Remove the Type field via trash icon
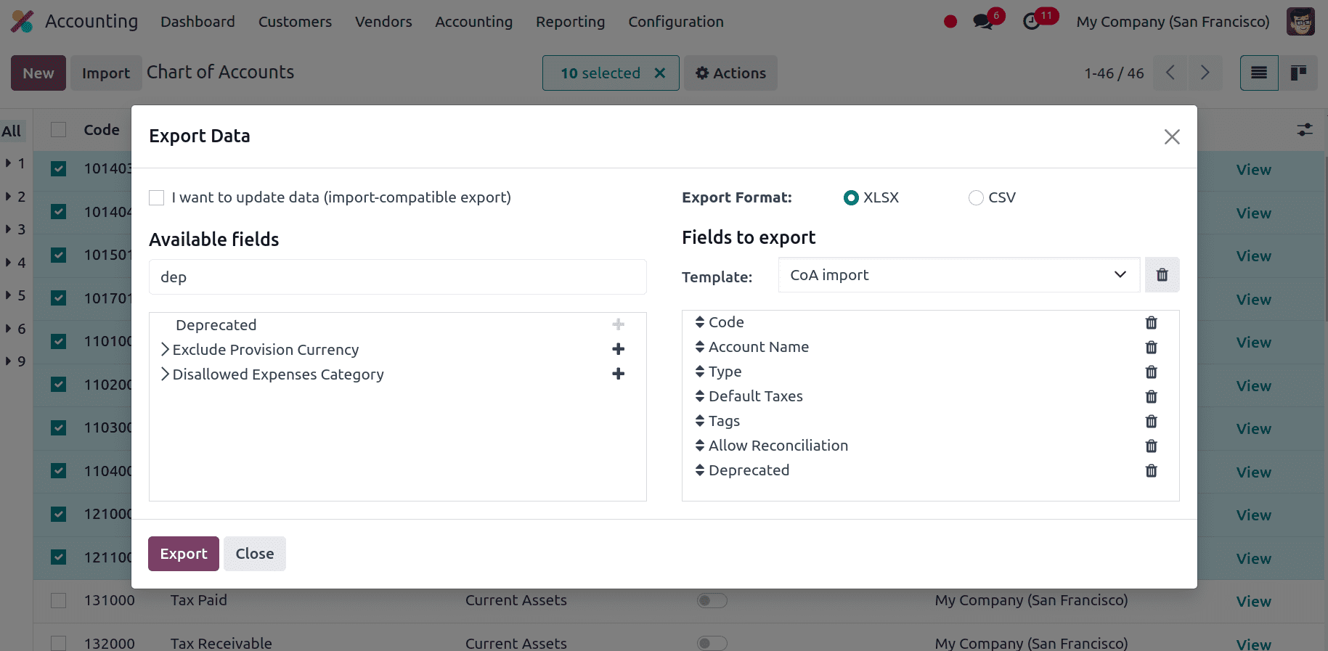This screenshot has width=1328, height=651. click(x=1151, y=372)
